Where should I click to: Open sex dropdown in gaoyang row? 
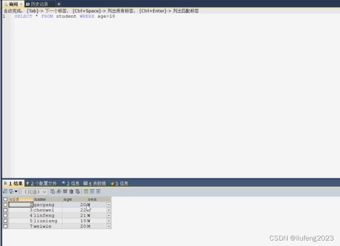coord(109,205)
